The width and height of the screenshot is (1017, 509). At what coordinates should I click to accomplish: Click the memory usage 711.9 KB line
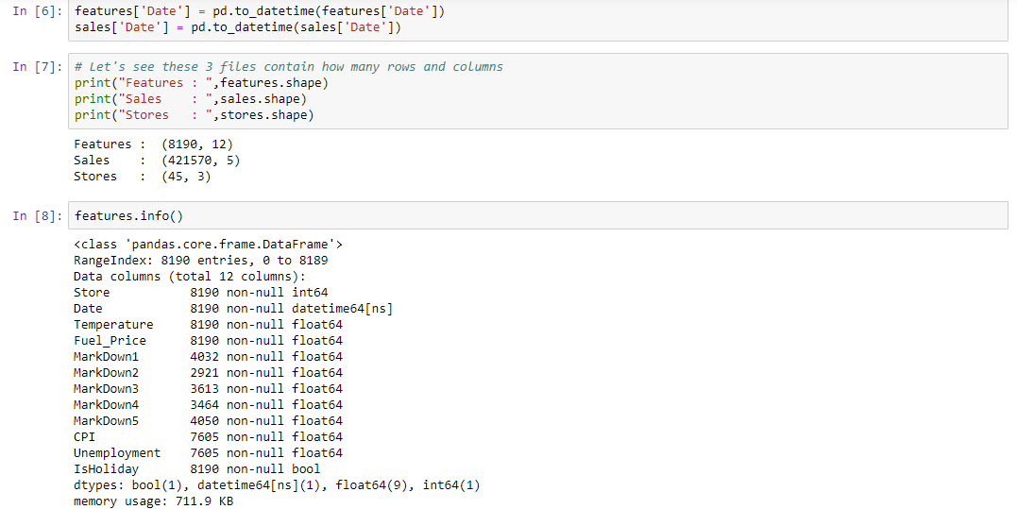(x=154, y=501)
